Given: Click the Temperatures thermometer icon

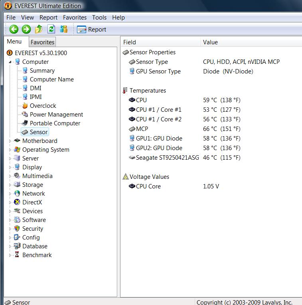Looking at the screenshot, I should [125, 91].
